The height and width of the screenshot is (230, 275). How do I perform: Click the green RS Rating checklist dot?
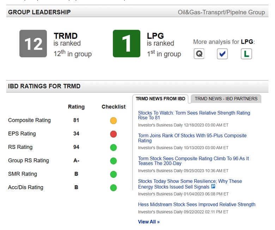[113, 147]
